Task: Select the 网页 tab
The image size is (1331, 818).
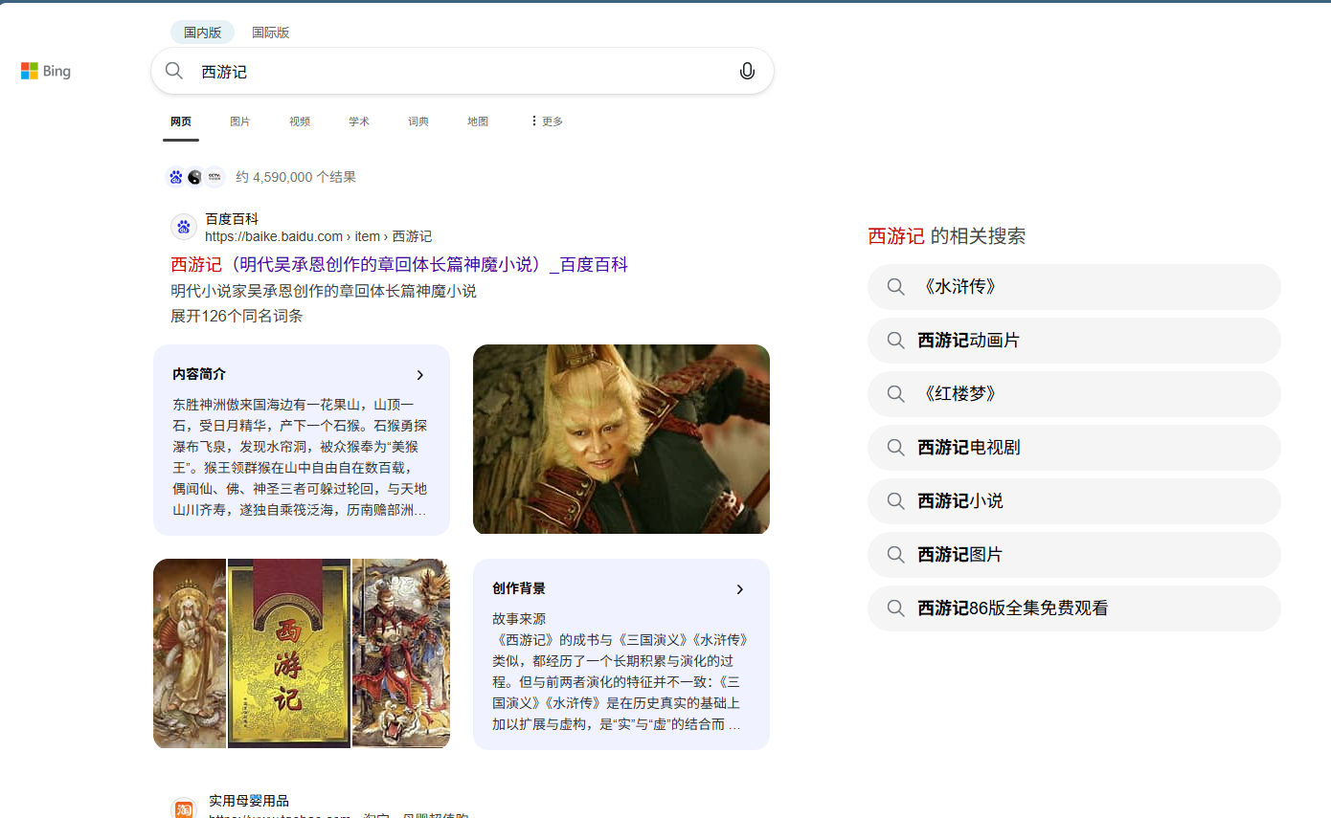Action: point(181,122)
